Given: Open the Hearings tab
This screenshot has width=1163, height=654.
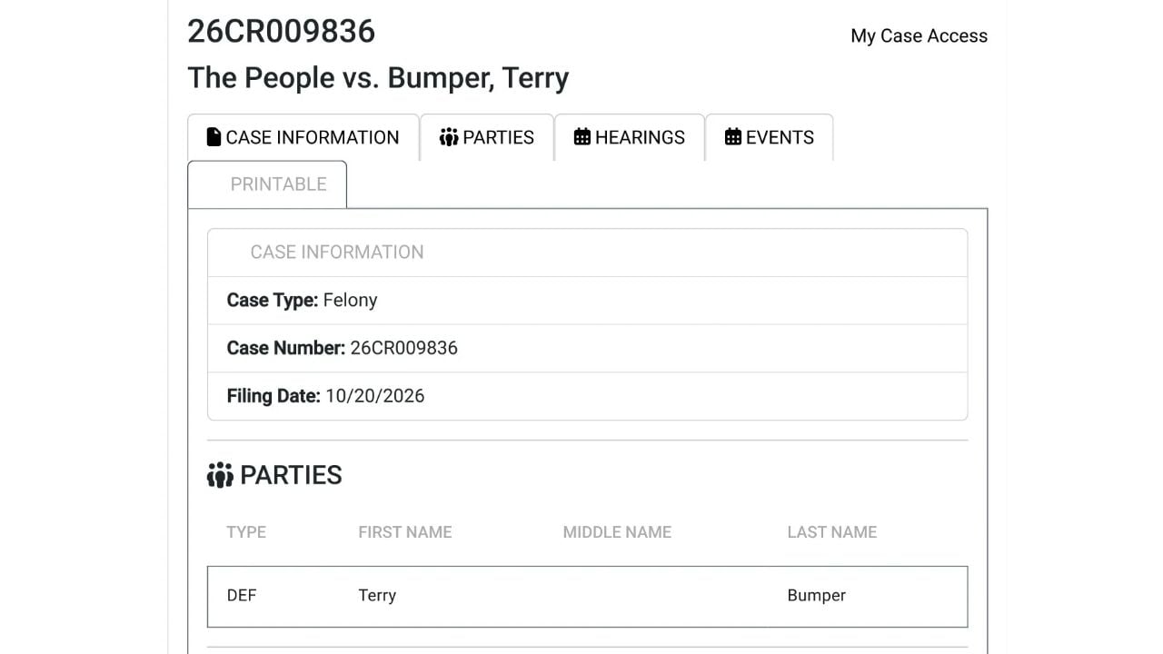Looking at the screenshot, I should coord(630,137).
